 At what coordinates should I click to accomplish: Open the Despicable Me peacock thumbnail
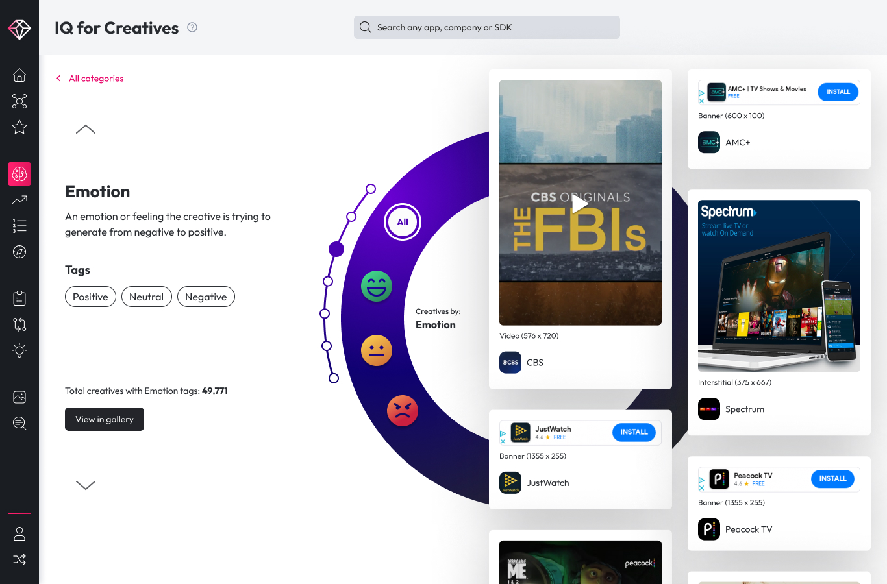[x=581, y=562]
